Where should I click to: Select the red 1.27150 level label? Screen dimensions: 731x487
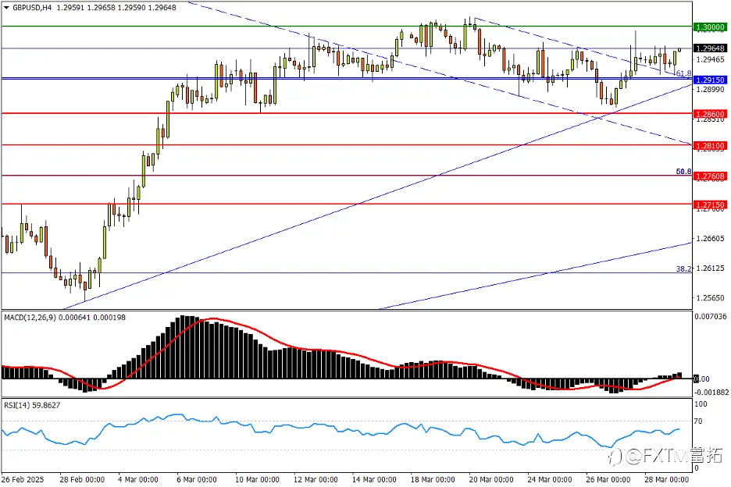(x=710, y=204)
